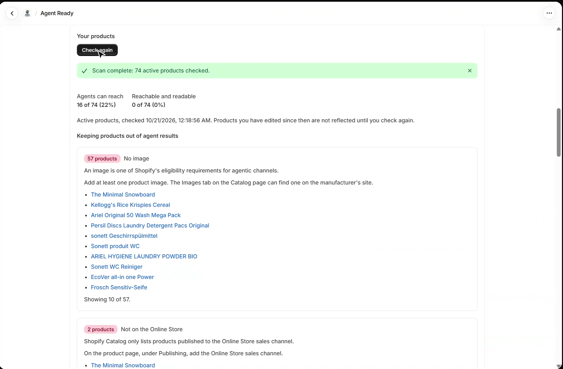Open Kellogg's Rice Krispies Cereal link
Viewport: 563px width, 369px height.
tap(130, 205)
